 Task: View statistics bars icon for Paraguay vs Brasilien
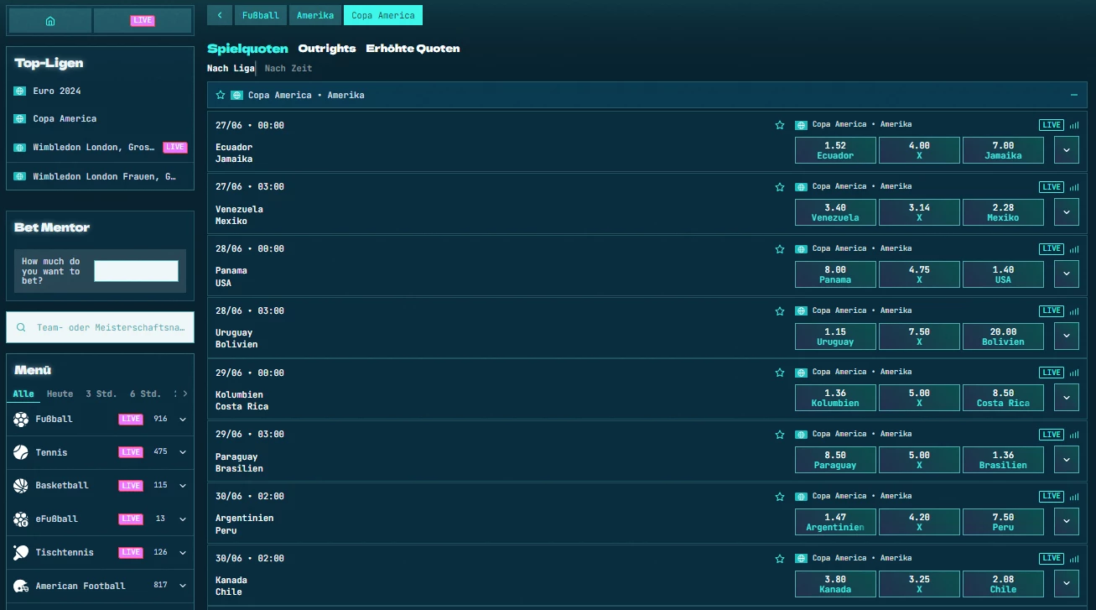(x=1074, y=435)
